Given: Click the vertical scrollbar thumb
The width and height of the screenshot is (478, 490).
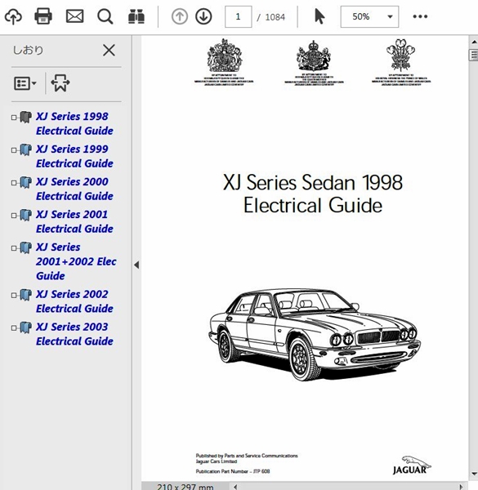Looking at the screenshot, I should tap(474, 55).
